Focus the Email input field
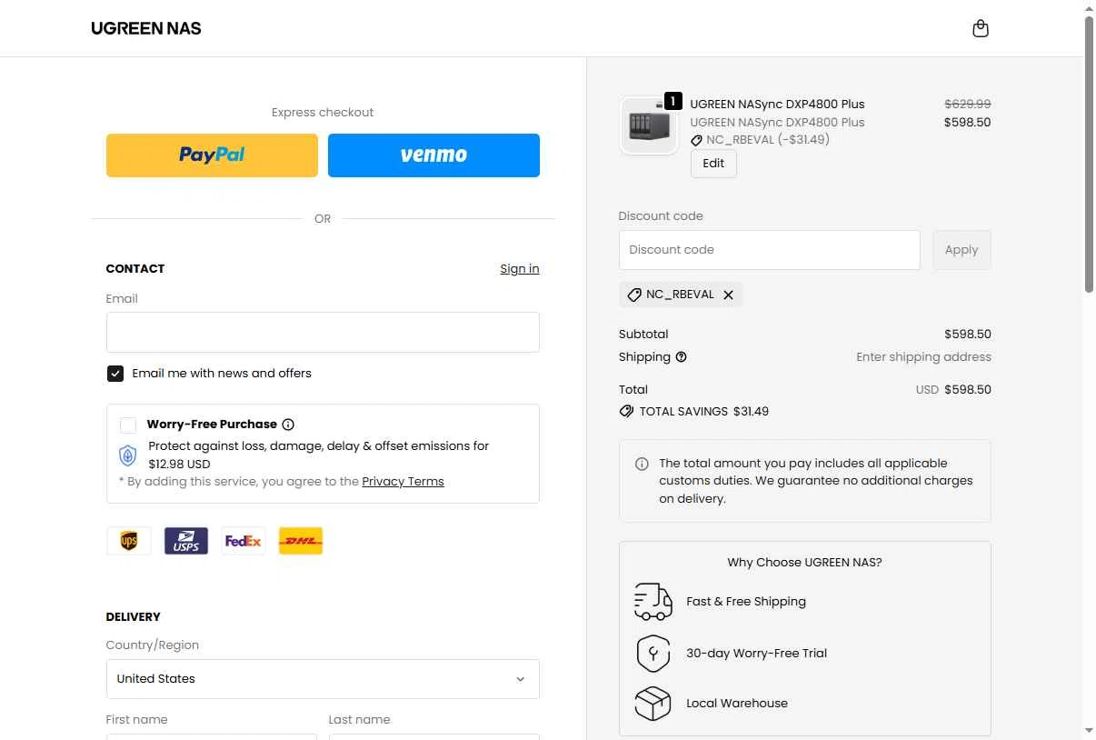 pos(323,332)
